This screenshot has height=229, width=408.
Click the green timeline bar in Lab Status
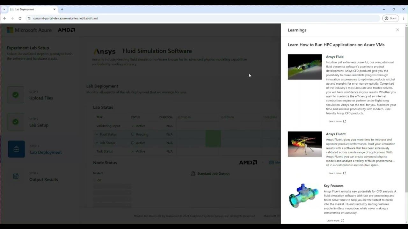[x=213, y=139]
